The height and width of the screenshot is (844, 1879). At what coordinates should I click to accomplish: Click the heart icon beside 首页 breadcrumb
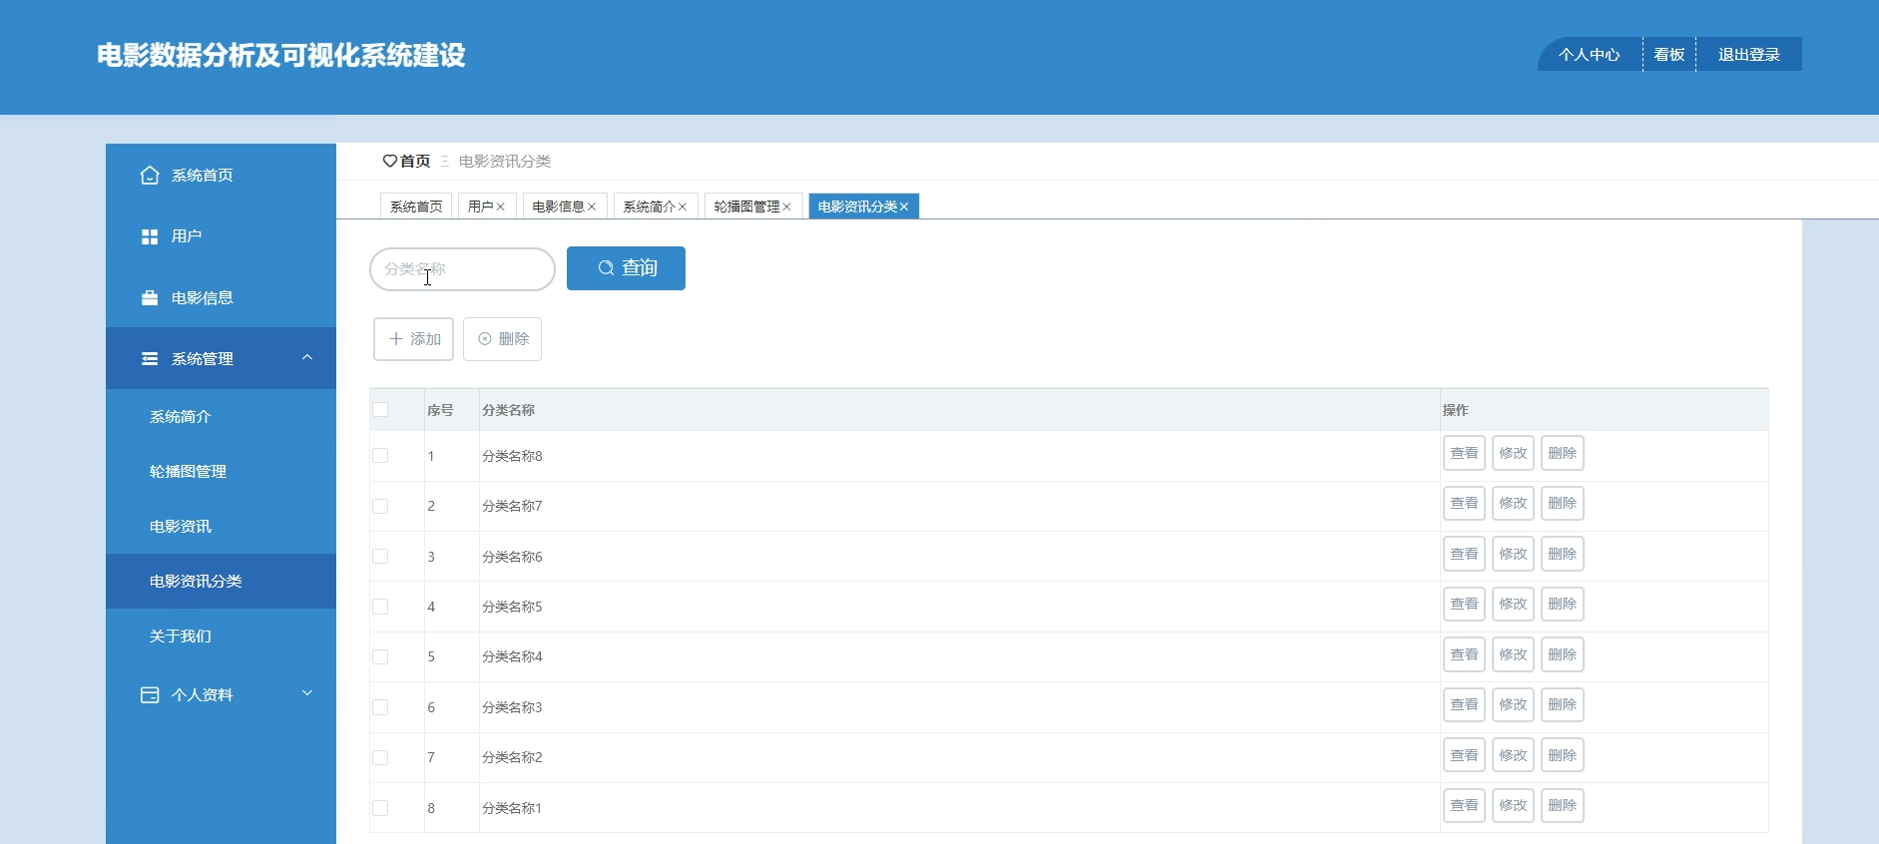click(389, 161)
